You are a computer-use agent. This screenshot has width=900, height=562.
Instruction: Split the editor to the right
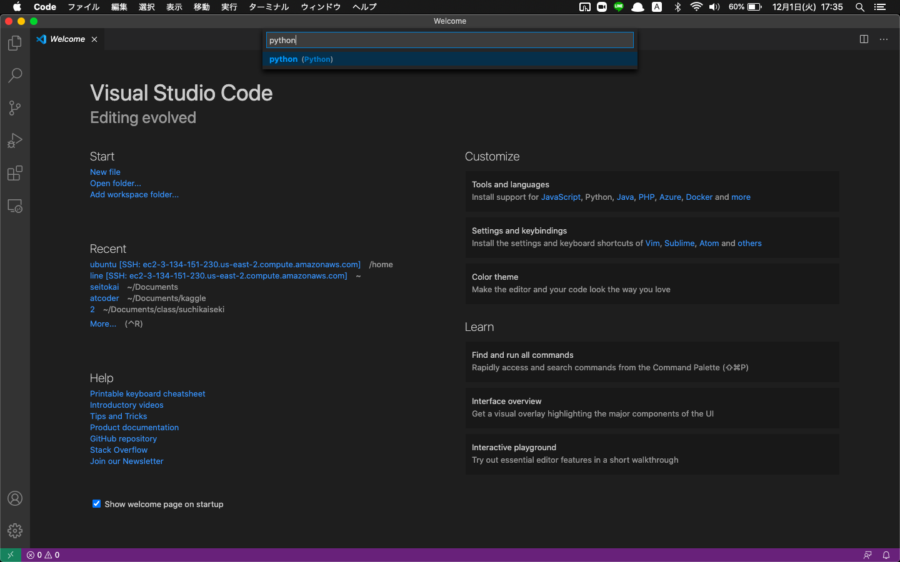[864, 39]
